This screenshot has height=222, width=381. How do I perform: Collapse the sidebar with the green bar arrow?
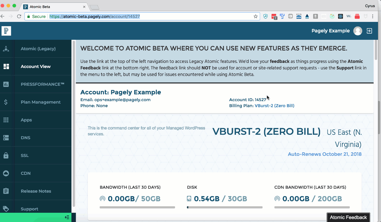click(x=67, y=217)
